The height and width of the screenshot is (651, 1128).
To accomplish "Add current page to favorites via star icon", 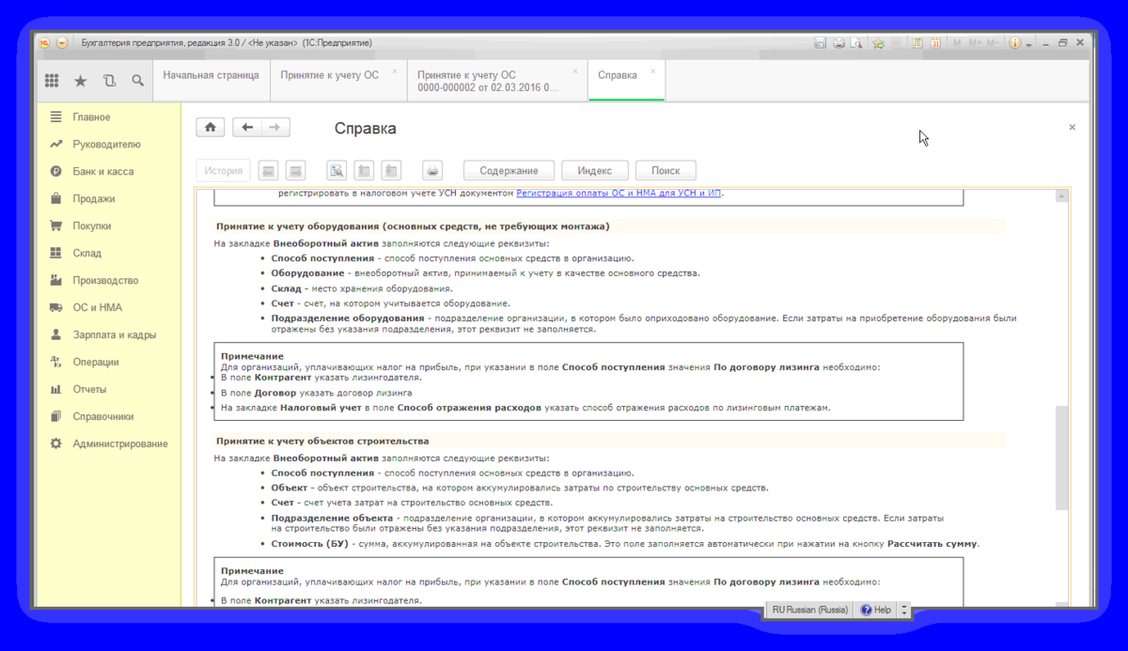I will [x=879, y=43].
